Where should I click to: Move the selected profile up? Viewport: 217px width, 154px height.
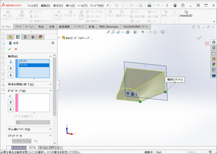[11, 68]
